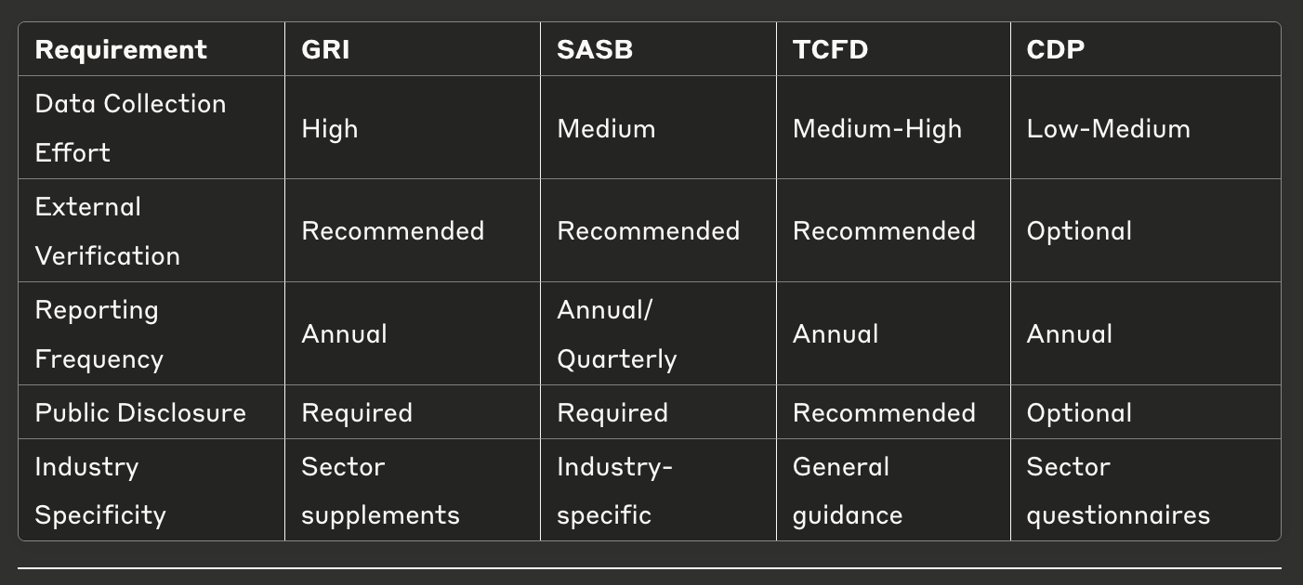The height and width of the screenshot is (585, 1303).
Task: Click the Public Disclosure row label
Action: tap(140, 412)
